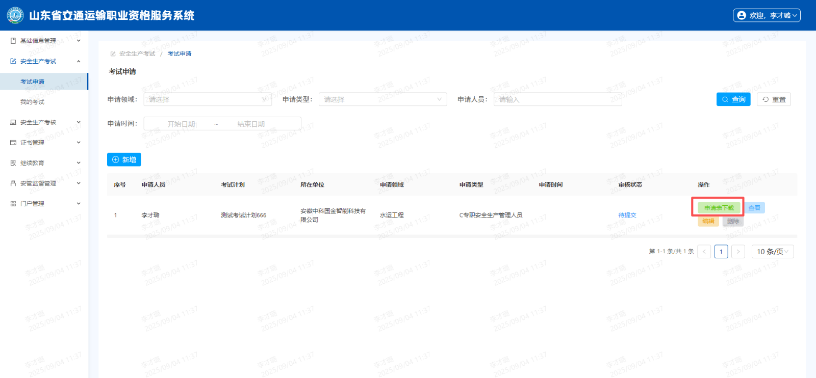816x378 pixels.
Task: Click the 重置 reset button
Action: [x=774, y=99]
